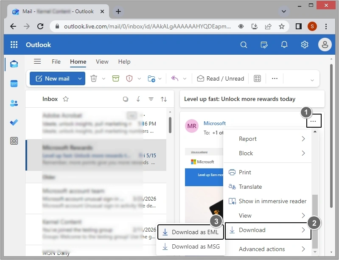Select Download as EML
The height and width of the screenshot is (260, 339).
point(191,232)
